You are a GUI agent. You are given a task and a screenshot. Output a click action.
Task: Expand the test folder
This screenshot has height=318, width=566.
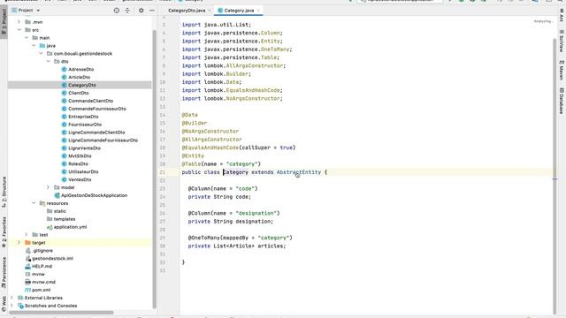click(x=27, y=235)
